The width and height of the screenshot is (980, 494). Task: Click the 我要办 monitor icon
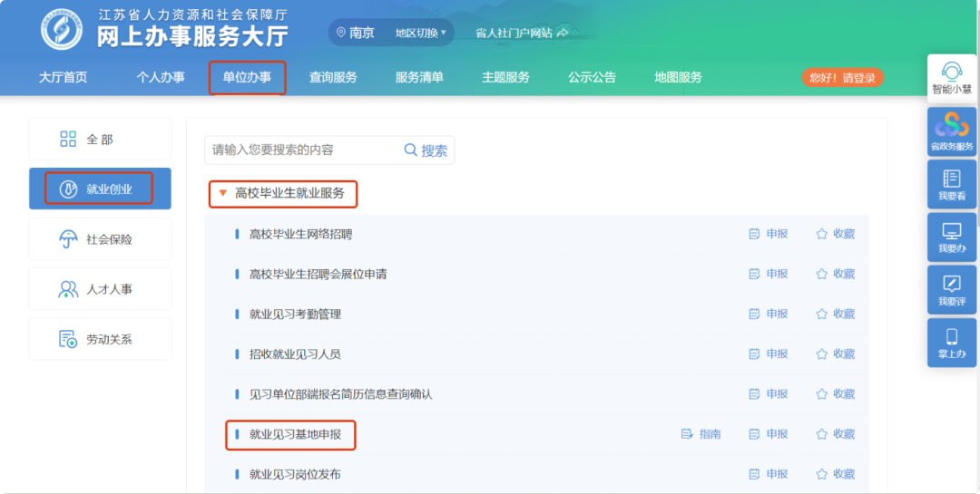[x=952, y=237]
